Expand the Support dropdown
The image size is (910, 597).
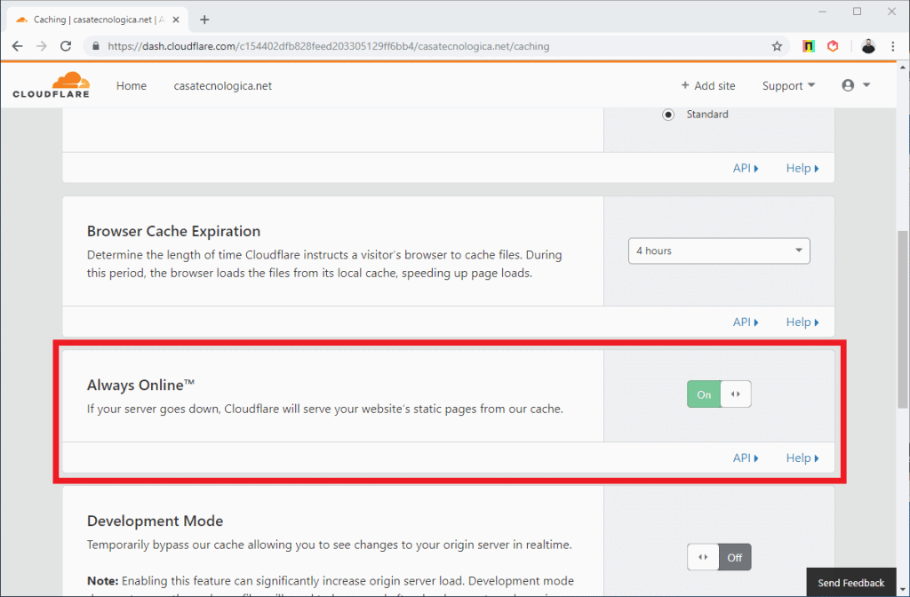787,85
